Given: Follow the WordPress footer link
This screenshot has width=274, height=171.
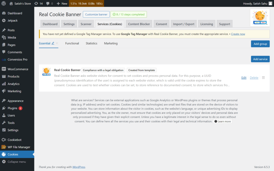Looking at the screenshot, I should point(79,167).
